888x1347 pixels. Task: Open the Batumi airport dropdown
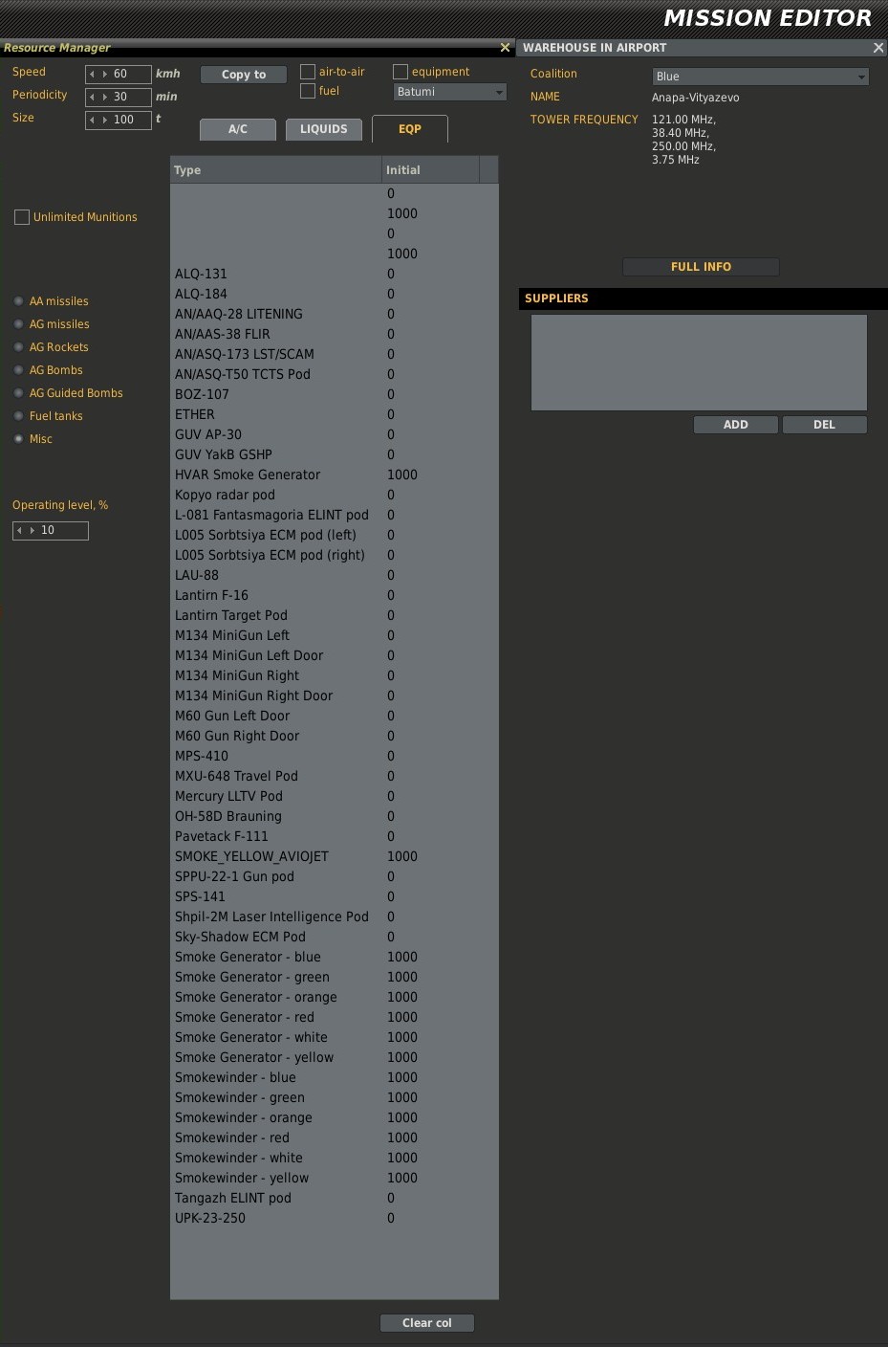pyautogui.click(x=449, y=92)
